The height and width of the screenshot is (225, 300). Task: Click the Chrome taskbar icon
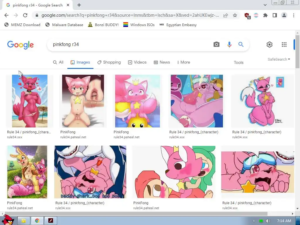point(37,221)
